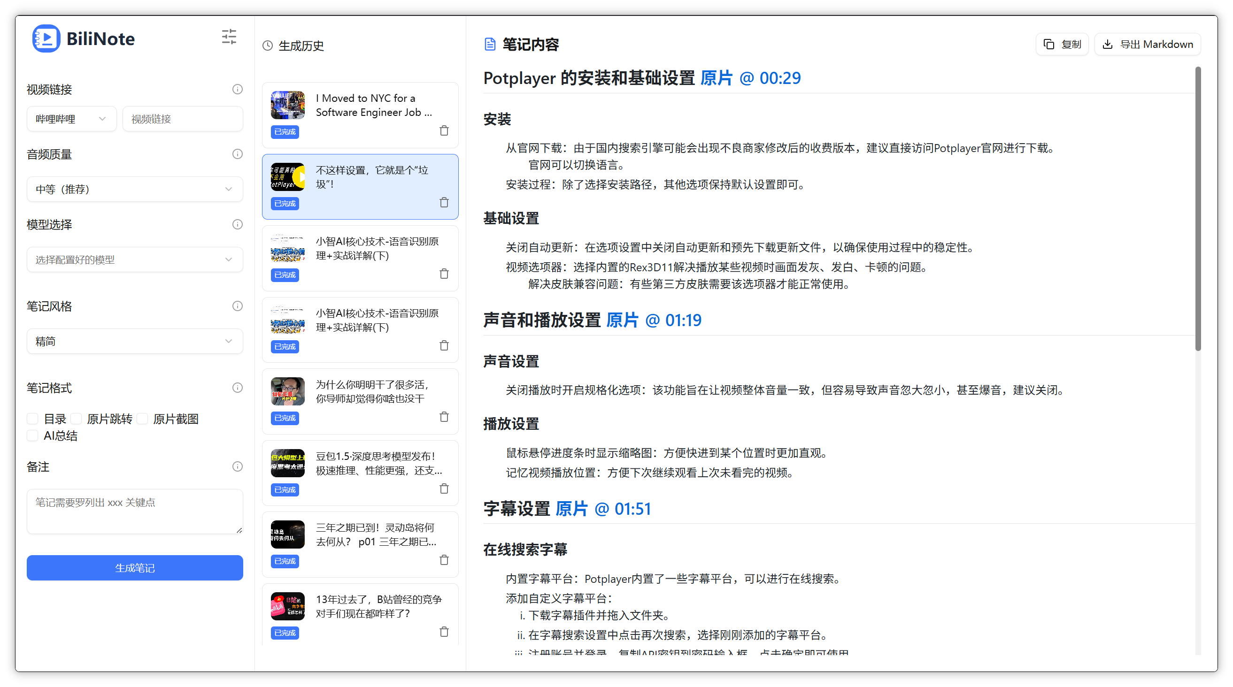The height and width of the screenshot is (687, 1233).
Task: Open the BiliNote logo icon
Action: pyautogui.click(x=46, y=39)
